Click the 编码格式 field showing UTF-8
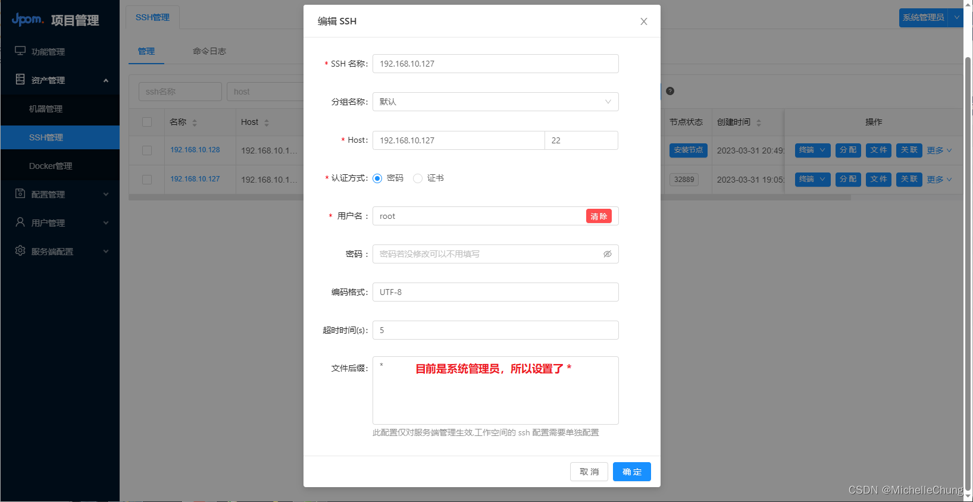This screenshot has width=973, height=502. pos(496,292)
